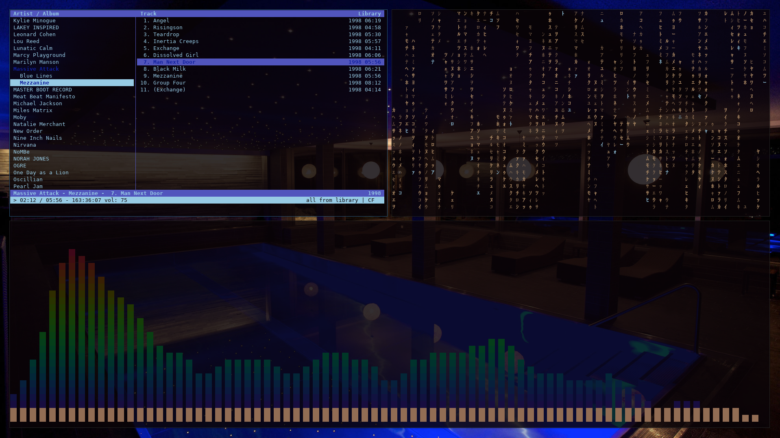Click the vol: 75 volume indicator
This screenshot has width=780, height=438.
tap(115, 200)
